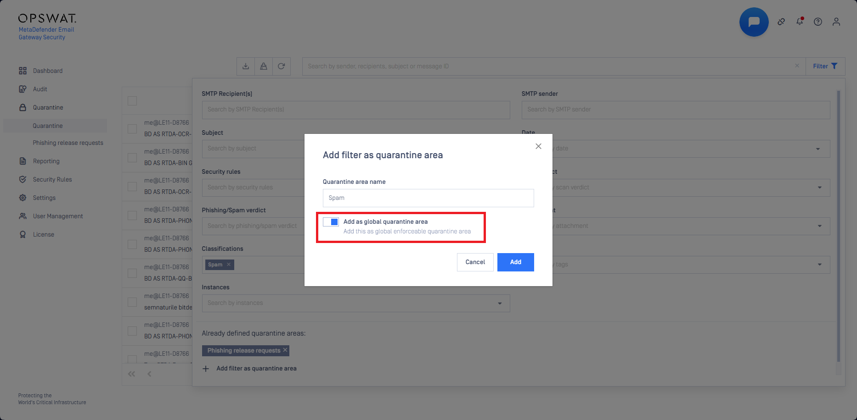Click the help question mark icon
The height and width of the screenshot is (420, 857).
tap(818, 22)
